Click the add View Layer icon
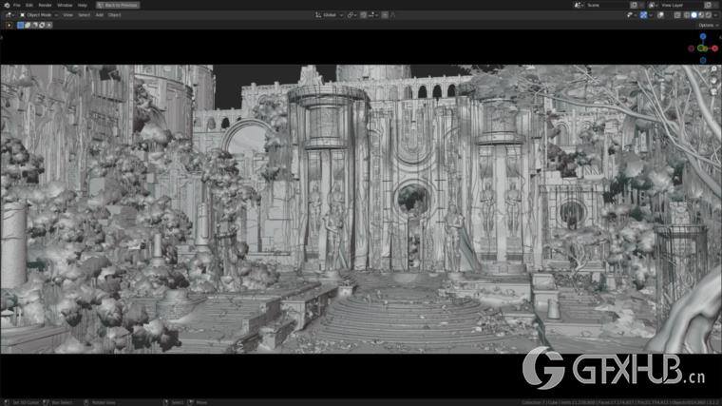 708,5
